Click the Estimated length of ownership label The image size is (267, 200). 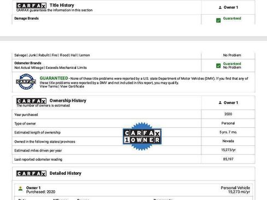pos(37,132)
